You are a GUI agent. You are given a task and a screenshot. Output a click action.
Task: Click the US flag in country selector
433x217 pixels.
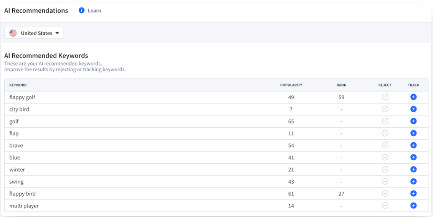13,33
